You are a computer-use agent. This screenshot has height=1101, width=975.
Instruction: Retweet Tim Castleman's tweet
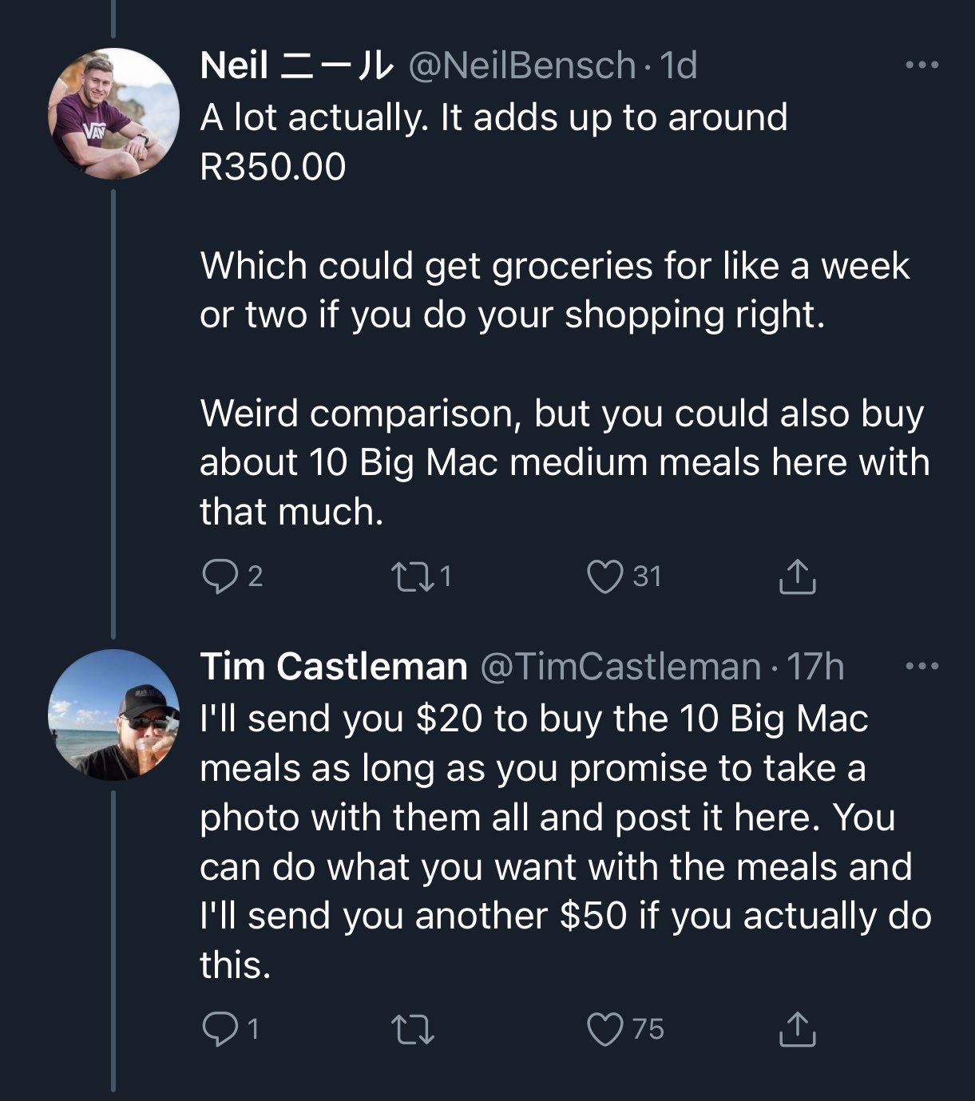pyautogui.click(x=414, y=1029)
